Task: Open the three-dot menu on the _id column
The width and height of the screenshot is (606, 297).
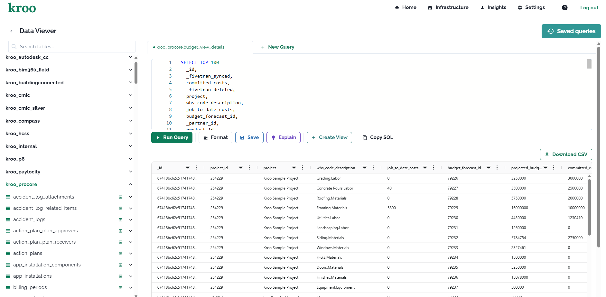Action: [x=196, y=167]
